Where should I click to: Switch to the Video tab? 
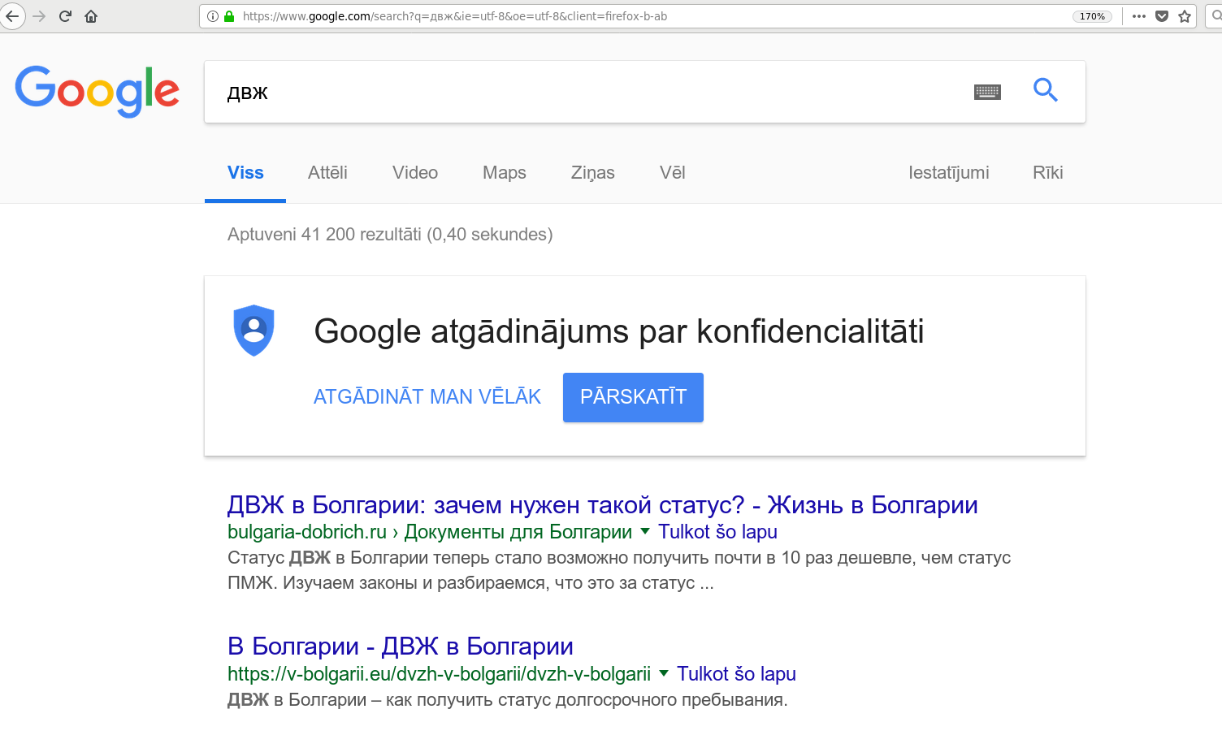tap(415, 173)
